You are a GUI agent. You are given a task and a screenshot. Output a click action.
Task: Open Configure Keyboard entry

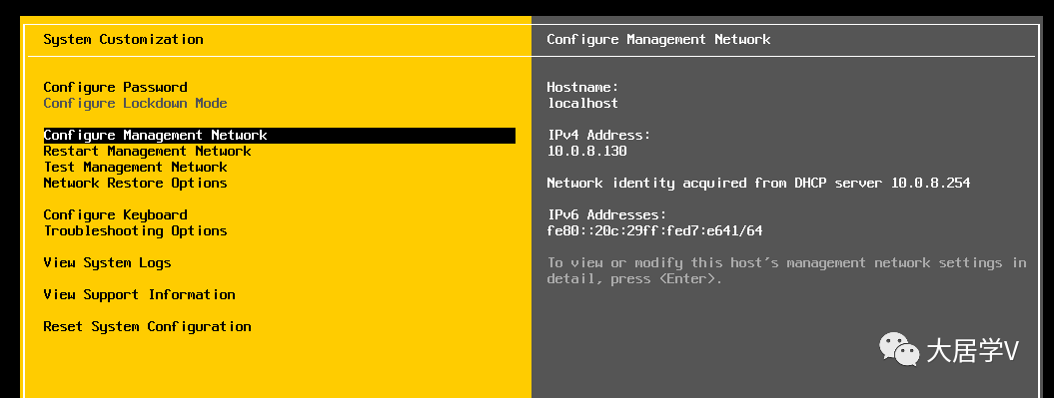coord(116,214)
